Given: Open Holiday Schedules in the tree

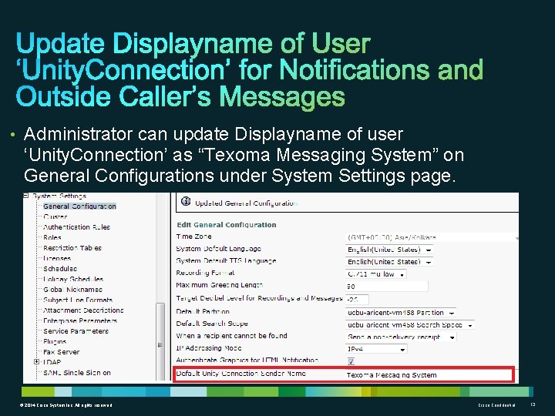Looking at the screenshot, I should click(x=73, y=279).
